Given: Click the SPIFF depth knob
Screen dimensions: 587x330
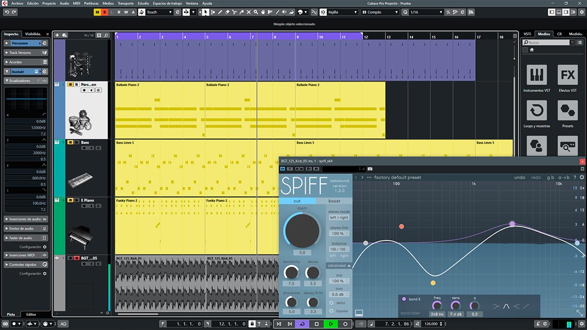Looking at the screenshot, I should 302,230.
